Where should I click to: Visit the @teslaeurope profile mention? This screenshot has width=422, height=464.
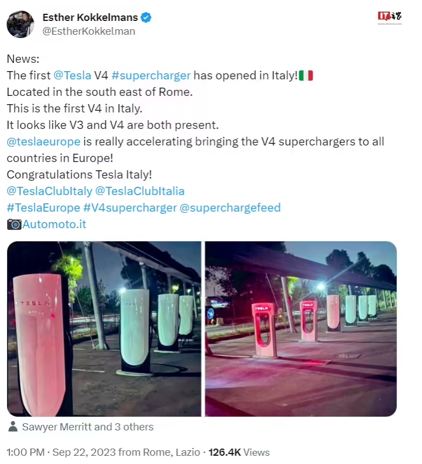coord(44,142)
